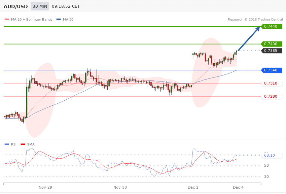The height and width of the screenshot is (194, 286).
Task: Click the 9MA legend label
Action: [x=31, y=144]
